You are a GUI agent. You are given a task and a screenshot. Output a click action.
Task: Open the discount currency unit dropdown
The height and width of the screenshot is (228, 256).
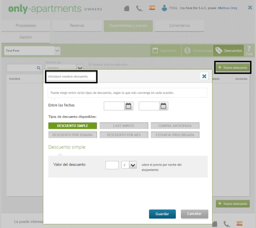pyautogui.click(x=133, y=165)
